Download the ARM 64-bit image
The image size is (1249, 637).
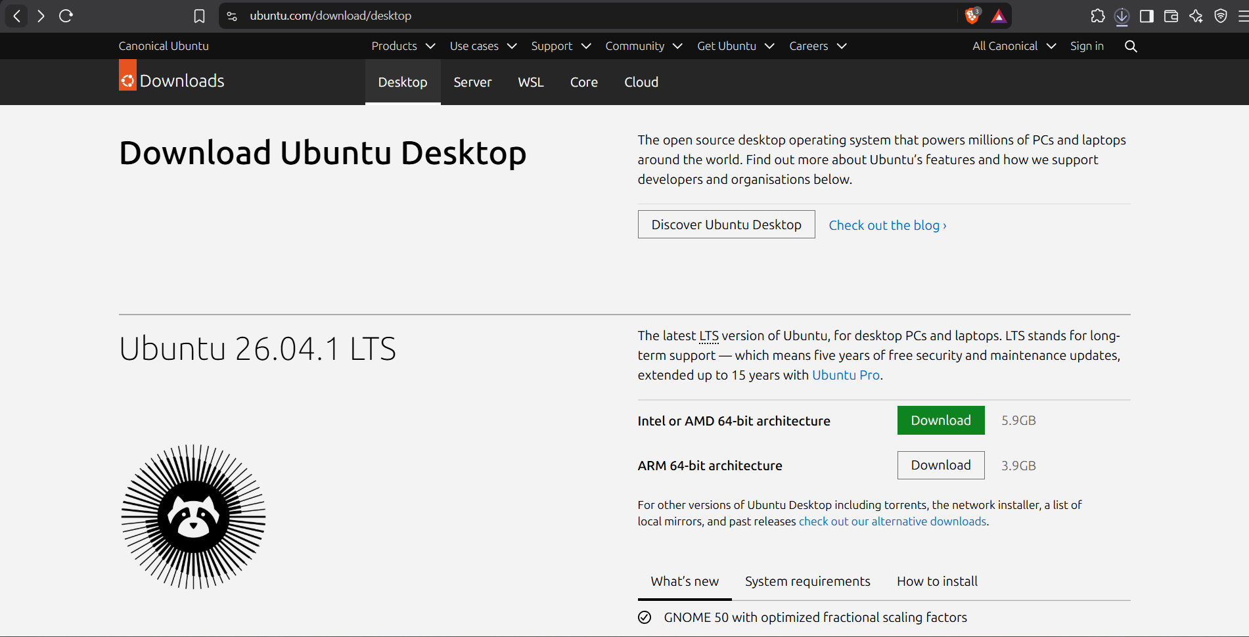[941, 465]
